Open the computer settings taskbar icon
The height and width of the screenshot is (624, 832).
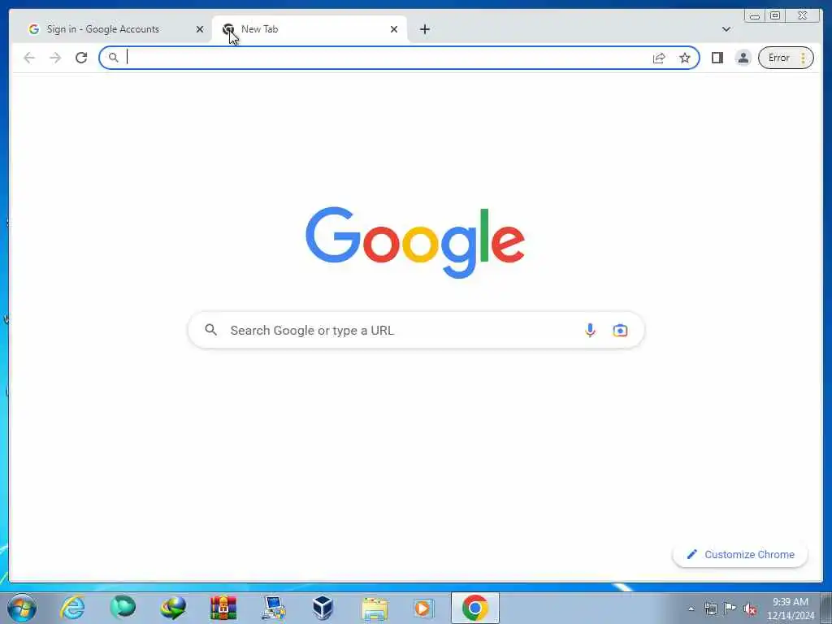click(273, 608)
